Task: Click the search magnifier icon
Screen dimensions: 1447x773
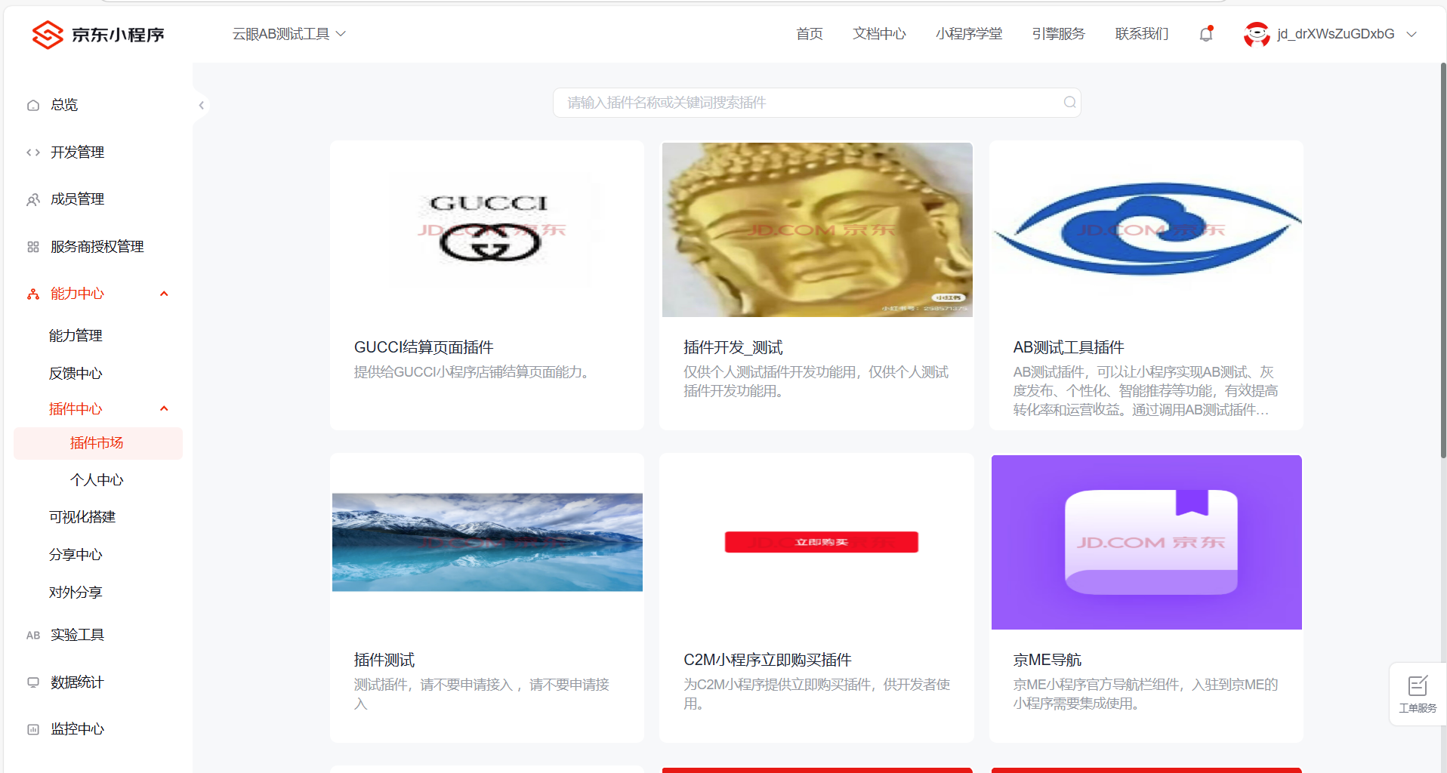Action: pyautogui.click(x=1069, y=103)
